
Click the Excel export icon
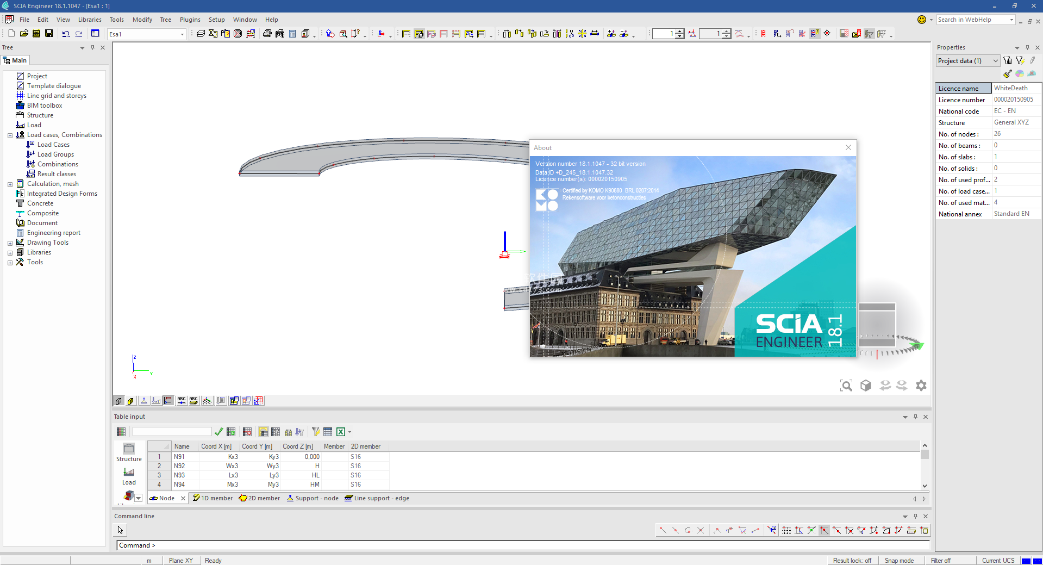pos(341,432)
